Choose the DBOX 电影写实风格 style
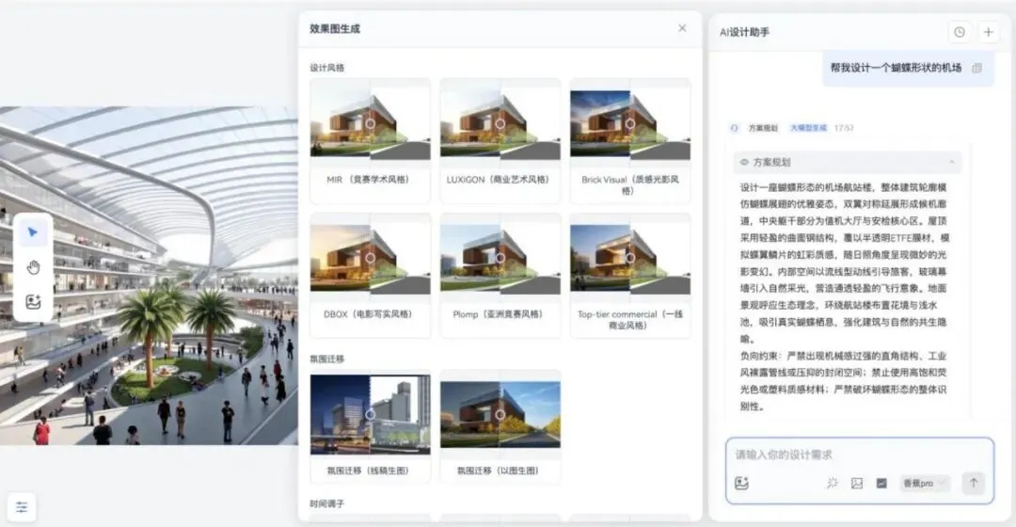 point(370,276)
